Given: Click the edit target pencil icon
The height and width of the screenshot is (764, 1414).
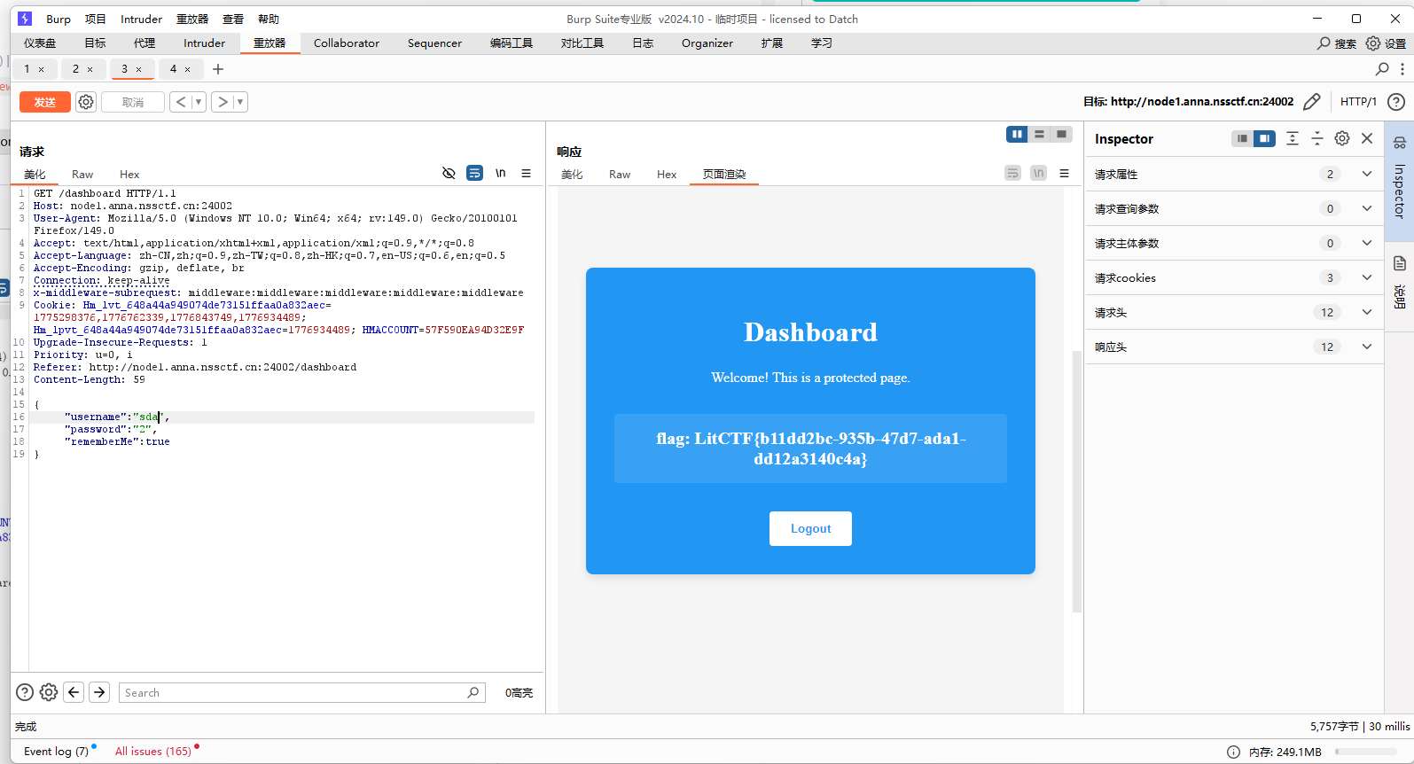Looking at the screenshot, I should 1312,102.
